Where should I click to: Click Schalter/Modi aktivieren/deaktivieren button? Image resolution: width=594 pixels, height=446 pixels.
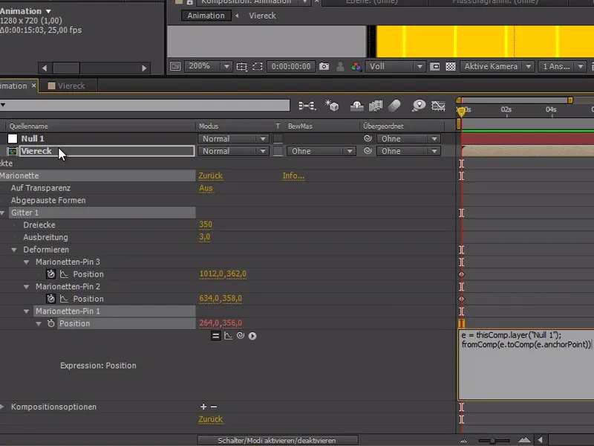pyautogui.click(x=277, y=440)
